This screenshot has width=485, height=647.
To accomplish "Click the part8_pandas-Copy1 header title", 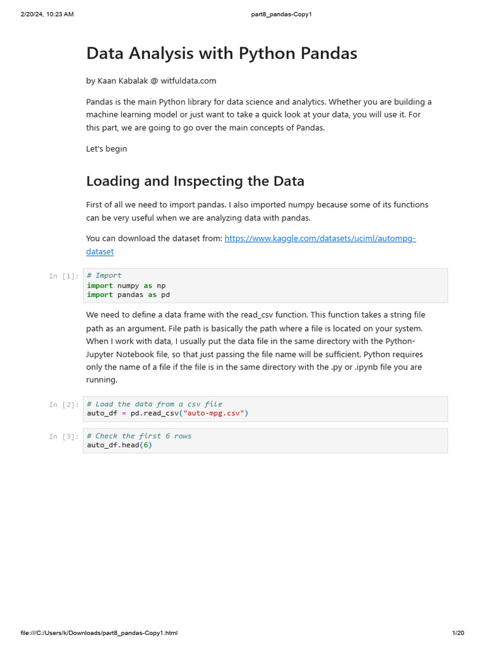I will 277,14.
